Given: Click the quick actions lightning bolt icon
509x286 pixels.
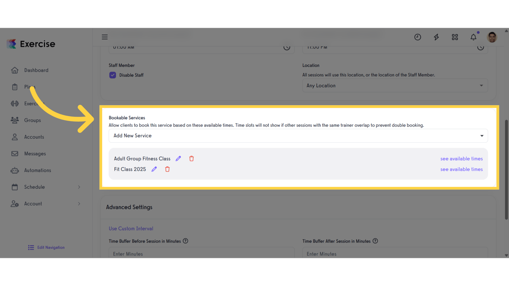Looking at the screenshot, I should tap(436, 37).
